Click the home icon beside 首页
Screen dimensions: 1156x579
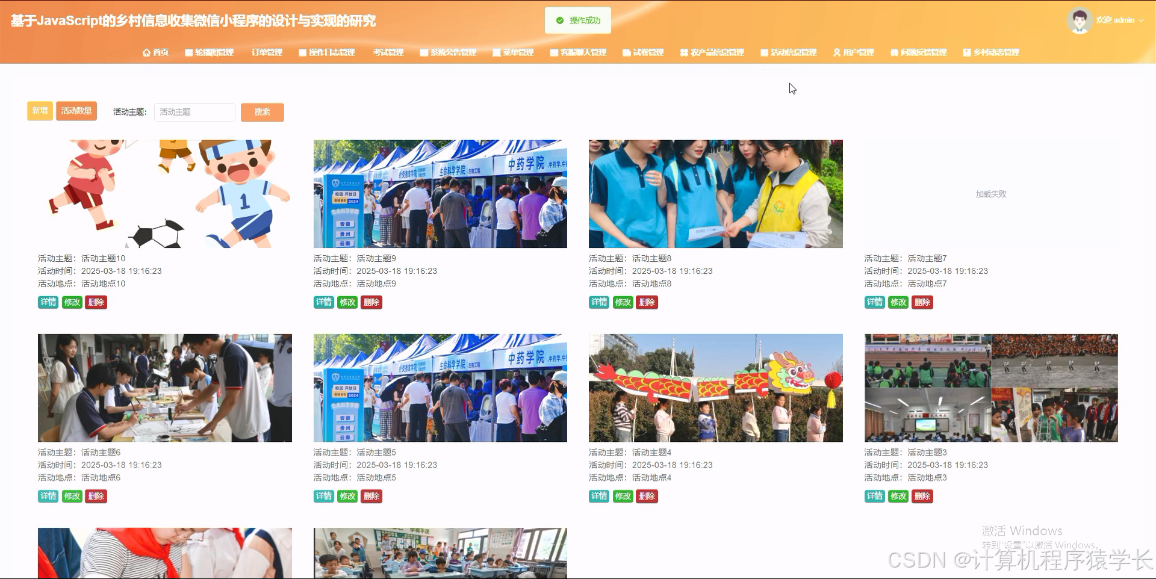pyautogui.click(x=146, y=53)
